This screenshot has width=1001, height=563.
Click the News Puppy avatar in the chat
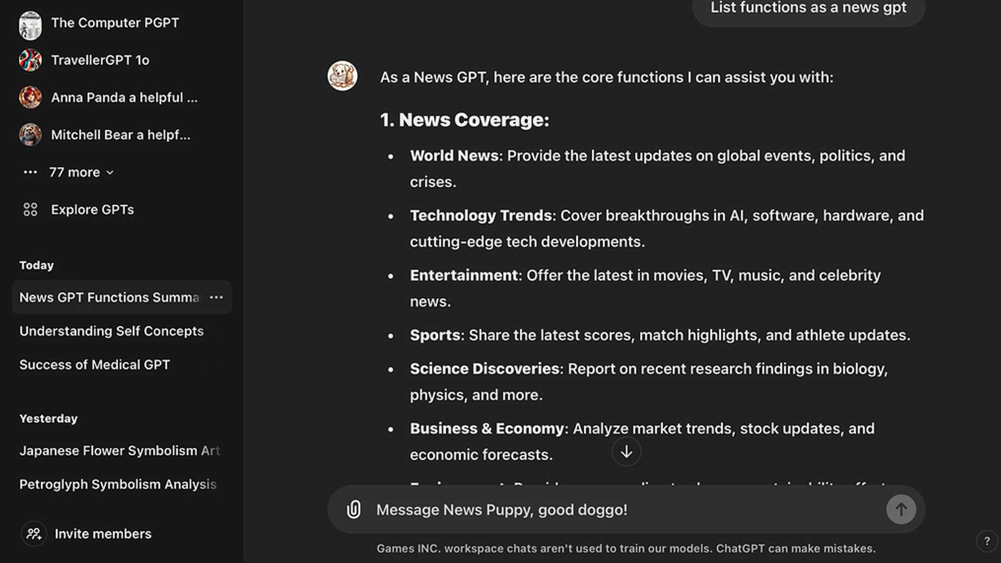tap(343, 76)
